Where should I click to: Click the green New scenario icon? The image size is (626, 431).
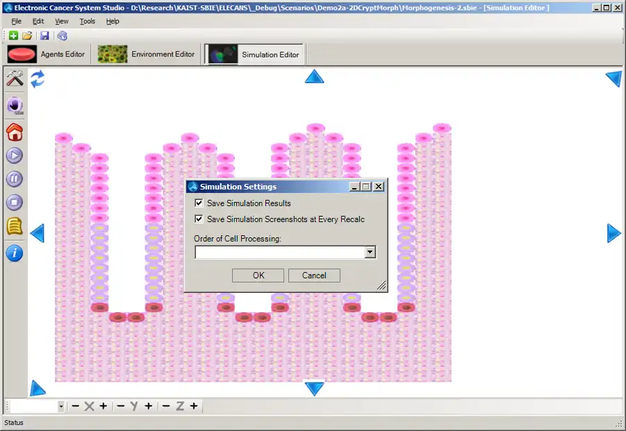coord(13,36)
